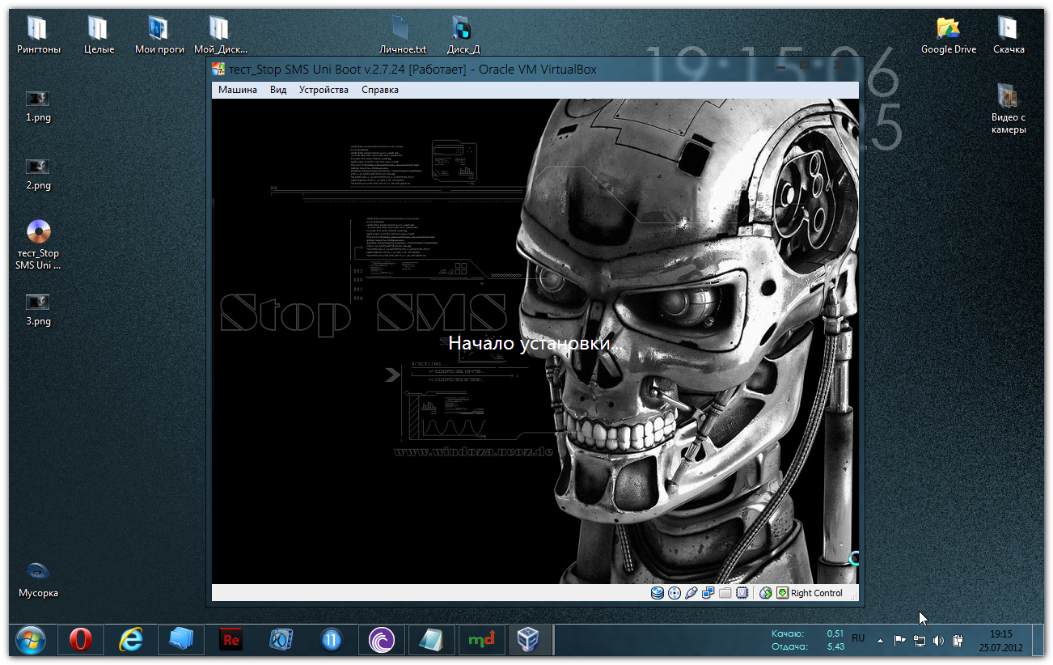Image resolution: width=1053 pixels, height=665 pixels.
Task: Toggle mouse integration indicator in status bar
Action: [x=765, y=593]
